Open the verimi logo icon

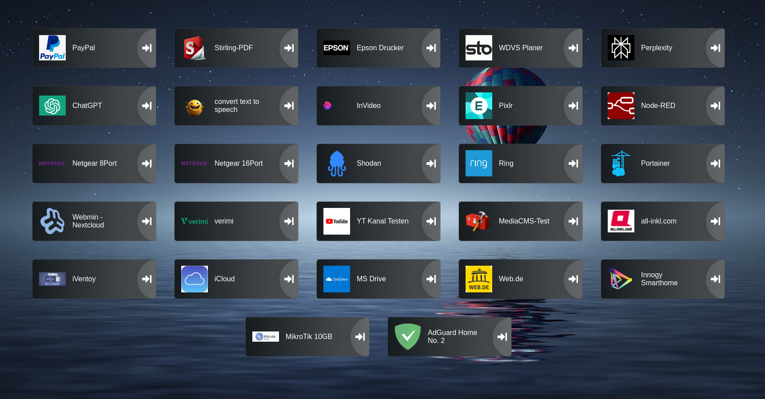pyautogui.click(x=195, y=221)
